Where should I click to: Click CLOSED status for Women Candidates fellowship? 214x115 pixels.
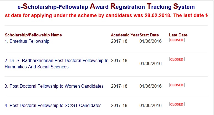click(177, 85)
